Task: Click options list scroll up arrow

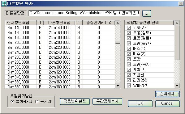Action: click(x=177, y=23)
